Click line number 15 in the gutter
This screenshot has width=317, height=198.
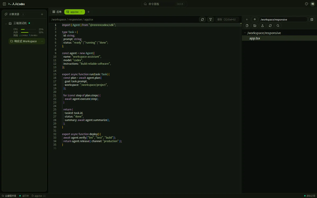pyautogui.click(x=55, y=74)
